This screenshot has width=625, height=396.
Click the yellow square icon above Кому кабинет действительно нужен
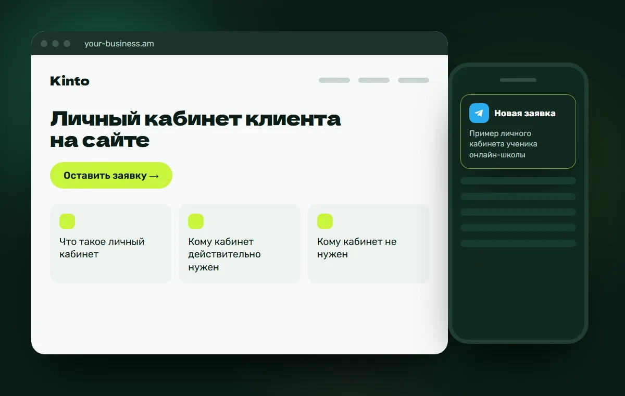(x=196, y=221)
